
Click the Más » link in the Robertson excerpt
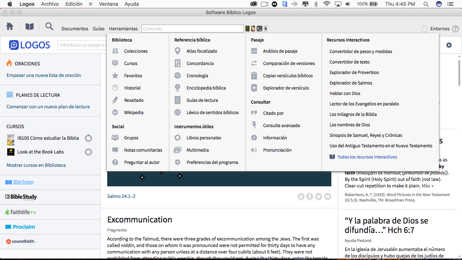click(427, 186)
